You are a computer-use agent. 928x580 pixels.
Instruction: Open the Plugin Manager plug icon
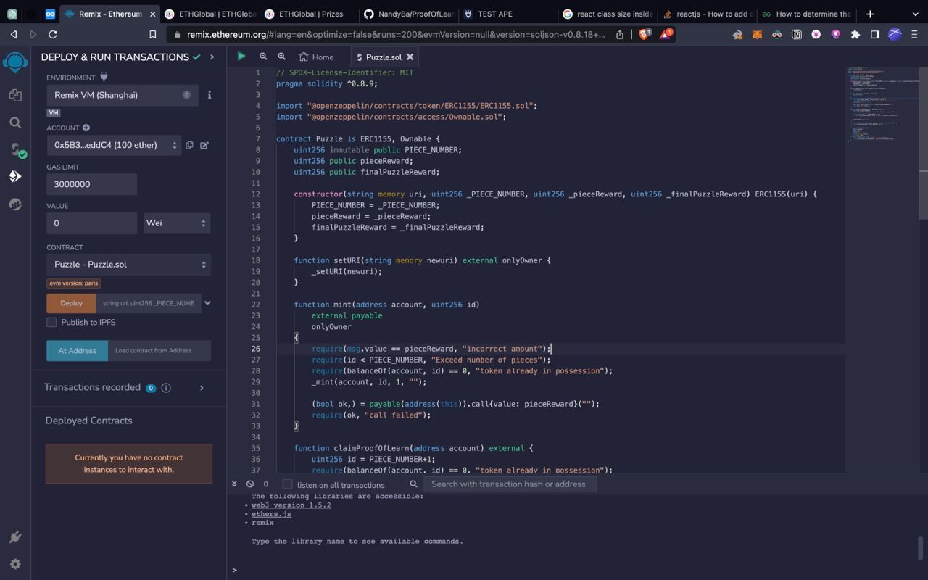point(14,537)
